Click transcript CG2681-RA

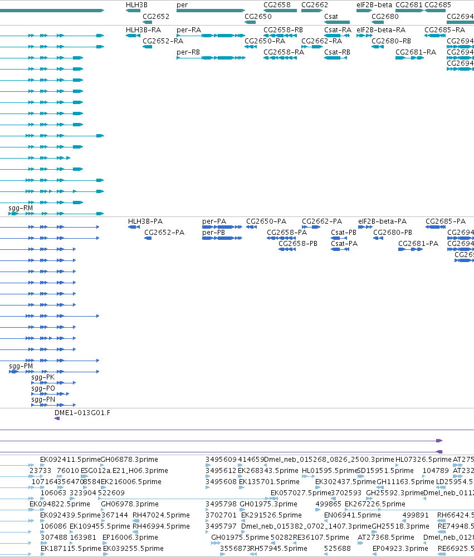(416, 52)
